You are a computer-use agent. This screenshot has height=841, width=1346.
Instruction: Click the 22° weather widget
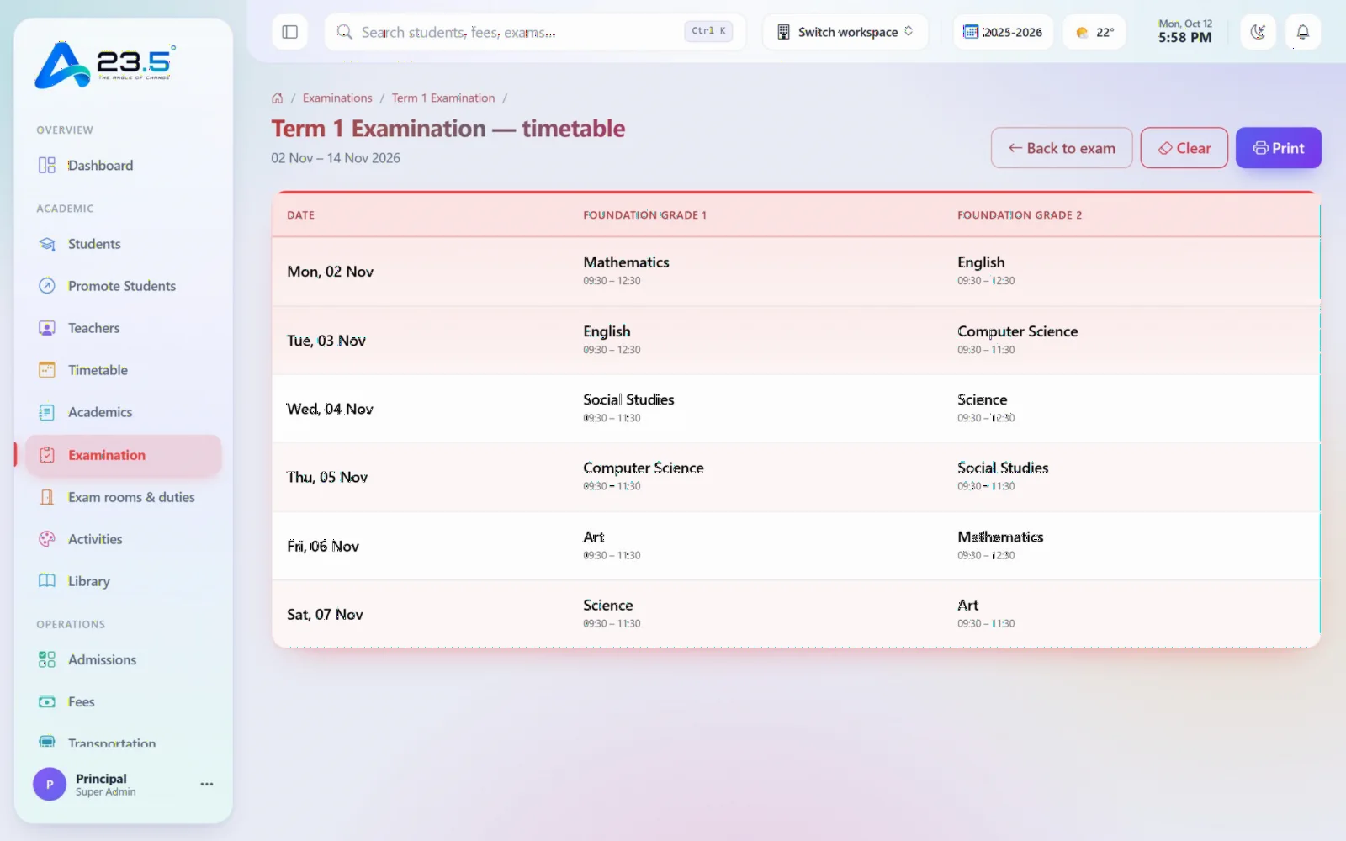click(x=1094, y=32)
